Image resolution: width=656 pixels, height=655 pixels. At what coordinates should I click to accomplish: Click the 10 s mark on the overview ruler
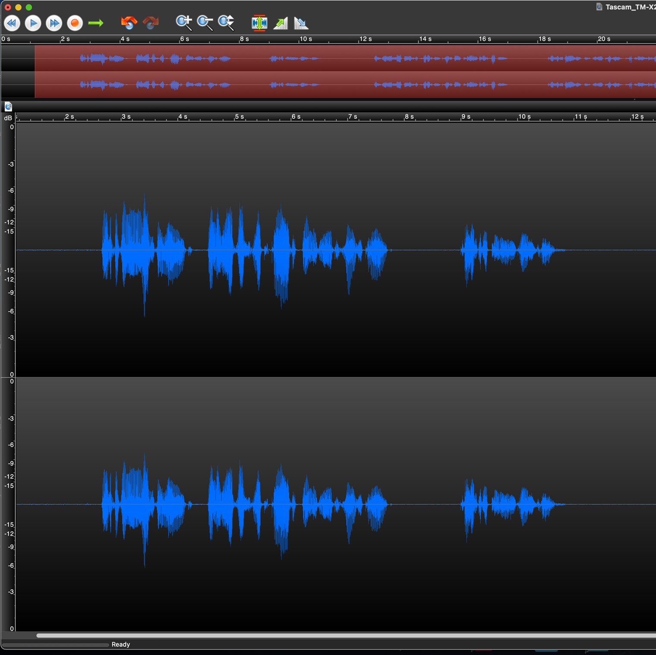click(x=306, y=39)
